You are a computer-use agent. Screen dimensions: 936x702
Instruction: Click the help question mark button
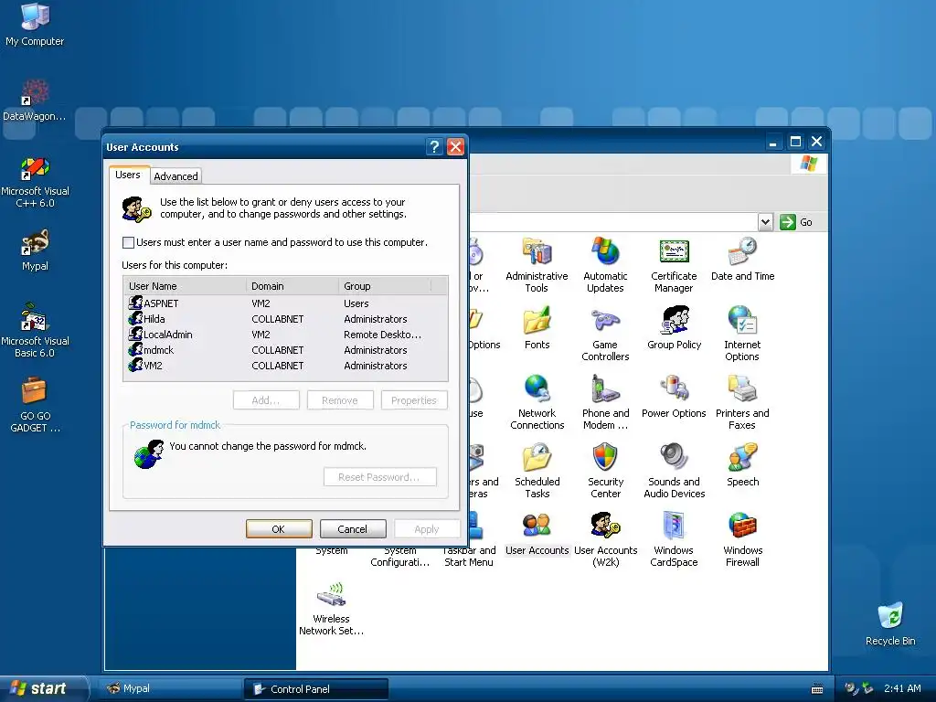pos(434,146)
